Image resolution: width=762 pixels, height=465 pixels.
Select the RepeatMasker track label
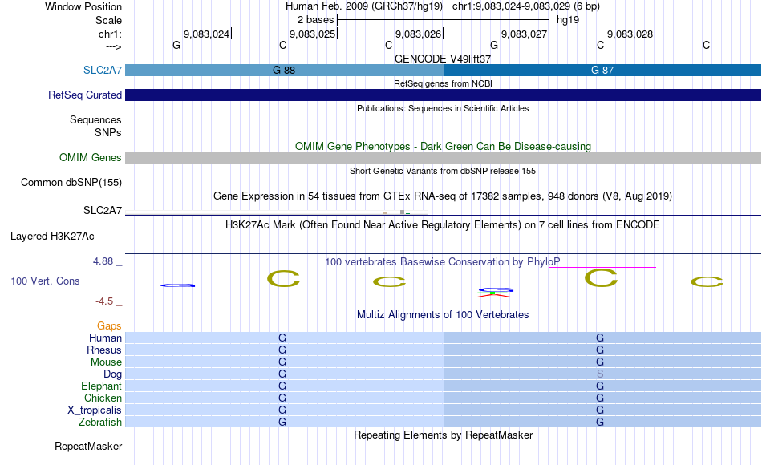[88, 446]
